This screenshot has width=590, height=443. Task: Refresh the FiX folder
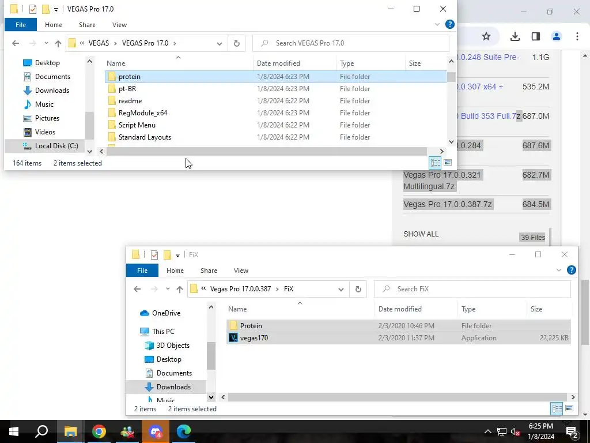tap(358, 289)
